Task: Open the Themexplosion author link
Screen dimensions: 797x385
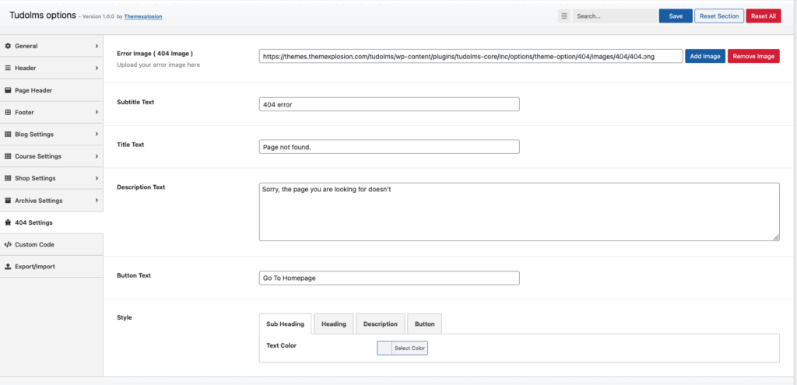Action: [x=144, y=16]
